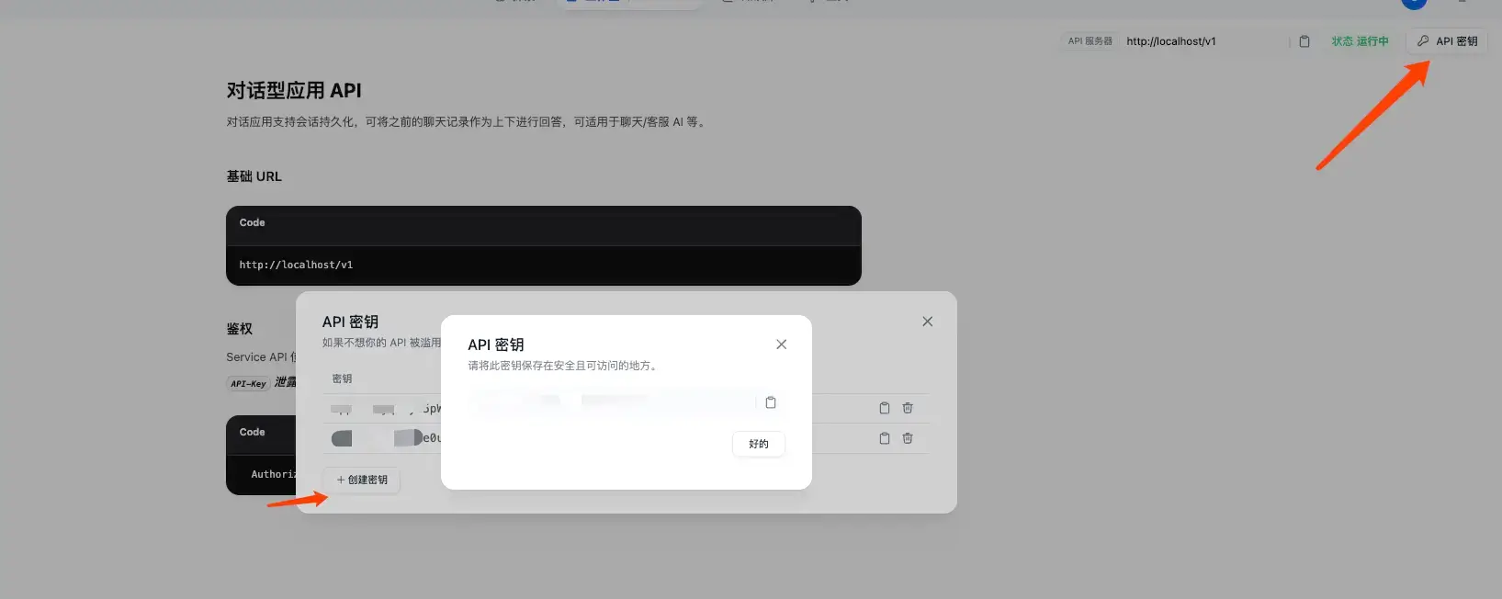This screenshot has width=1502, height=599.
Task: Click the 鉴权 section heading
Action: tap(240, 329)
